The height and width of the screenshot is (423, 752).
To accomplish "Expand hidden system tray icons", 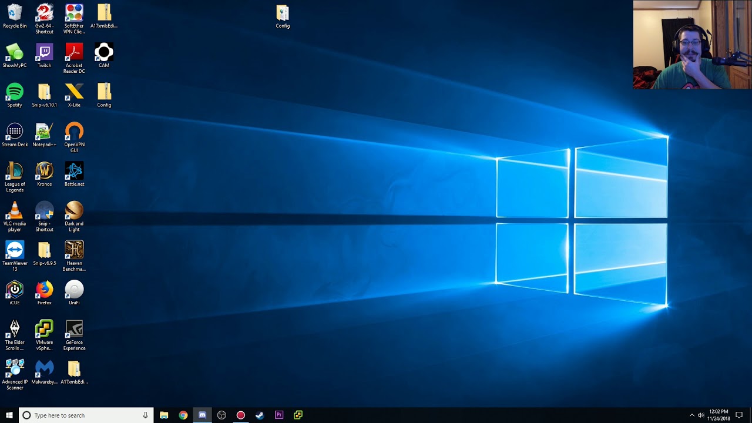I will tap(691, 415).
